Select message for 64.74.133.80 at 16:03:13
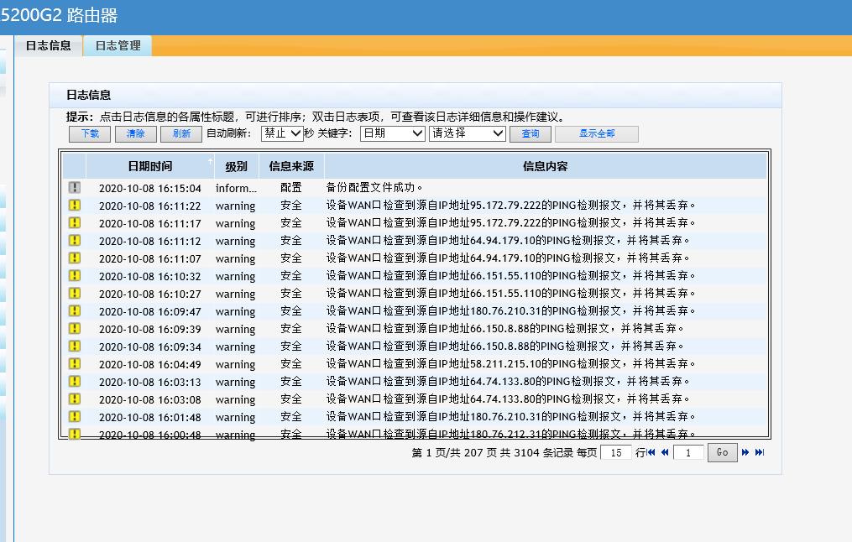852x542 pixels. coord(508,381)
